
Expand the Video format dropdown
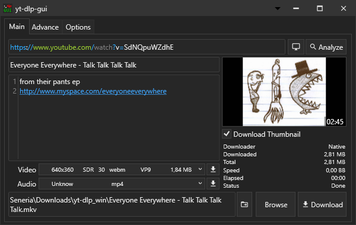tap(122, 169)
